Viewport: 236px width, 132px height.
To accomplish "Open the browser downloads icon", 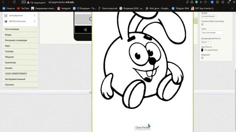I will click(x=229, y=2).
